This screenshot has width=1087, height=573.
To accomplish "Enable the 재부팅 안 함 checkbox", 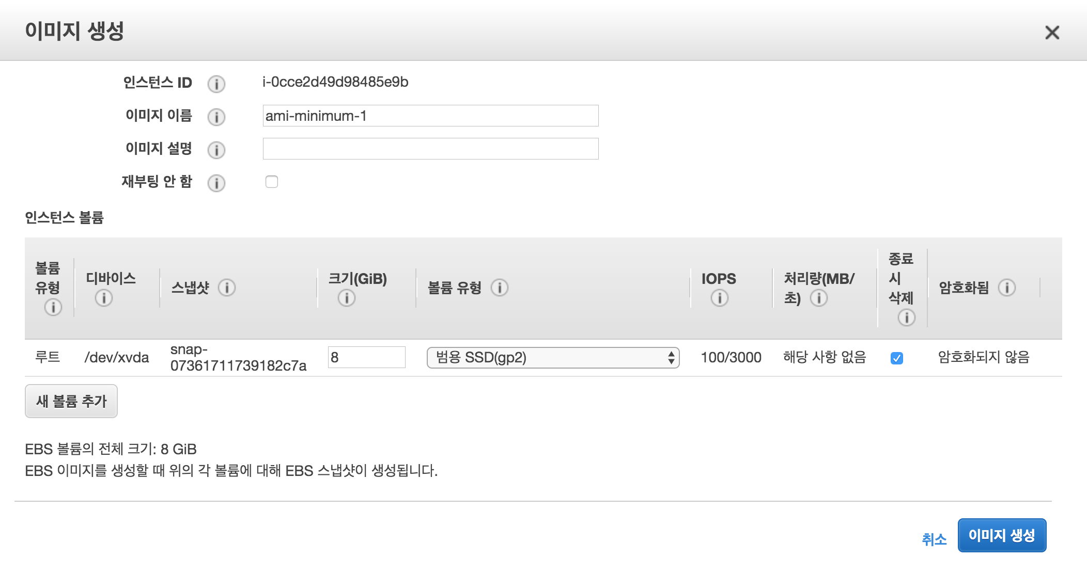I will [x=272, y=182].
